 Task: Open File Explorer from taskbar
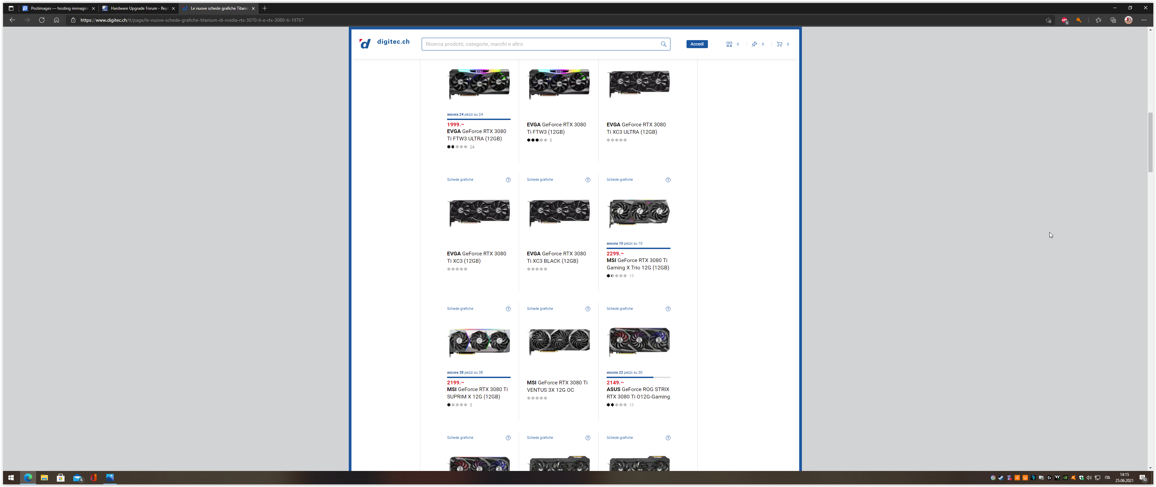tap(44, 478)
